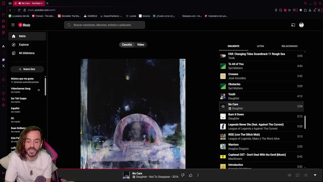Play FAR: Changing Tides Soundtrack queue item

261,56
